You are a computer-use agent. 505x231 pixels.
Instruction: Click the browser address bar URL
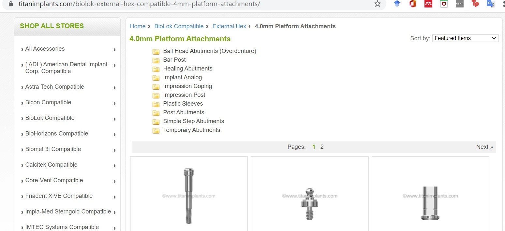coord(139,4)
